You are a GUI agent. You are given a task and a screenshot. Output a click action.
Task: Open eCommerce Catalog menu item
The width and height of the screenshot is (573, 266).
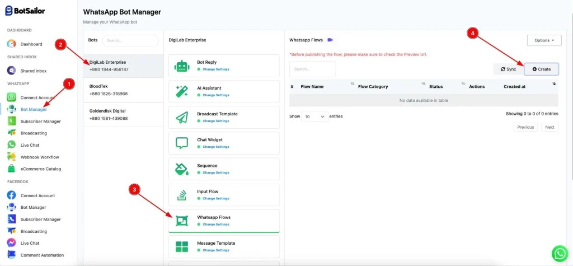(40, 169)
